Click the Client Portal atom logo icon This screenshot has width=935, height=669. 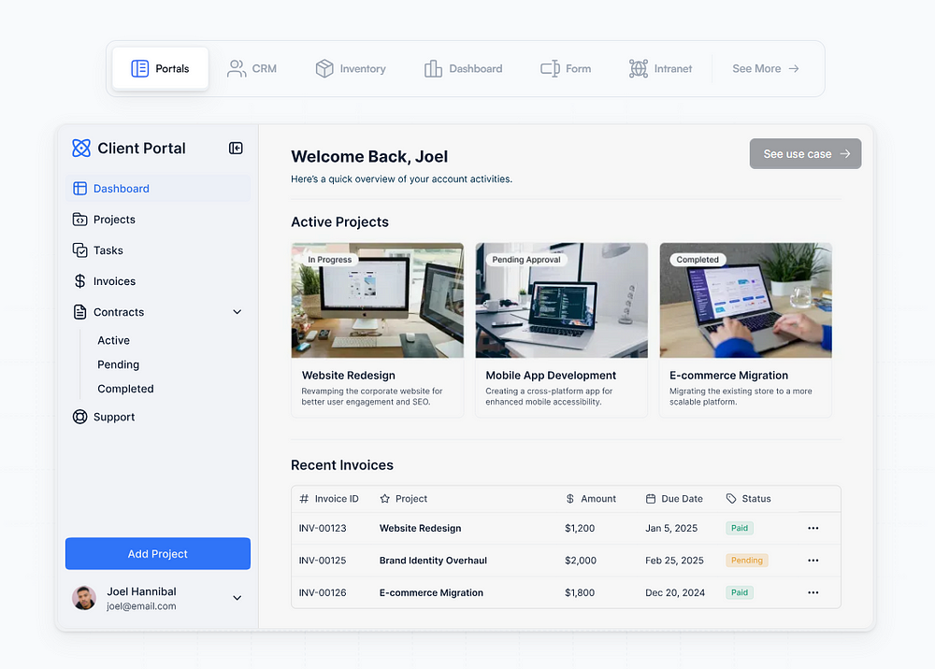click(81, 148)
